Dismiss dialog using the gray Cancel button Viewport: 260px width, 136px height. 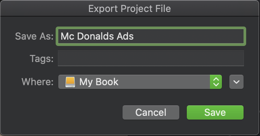(151, 112)
